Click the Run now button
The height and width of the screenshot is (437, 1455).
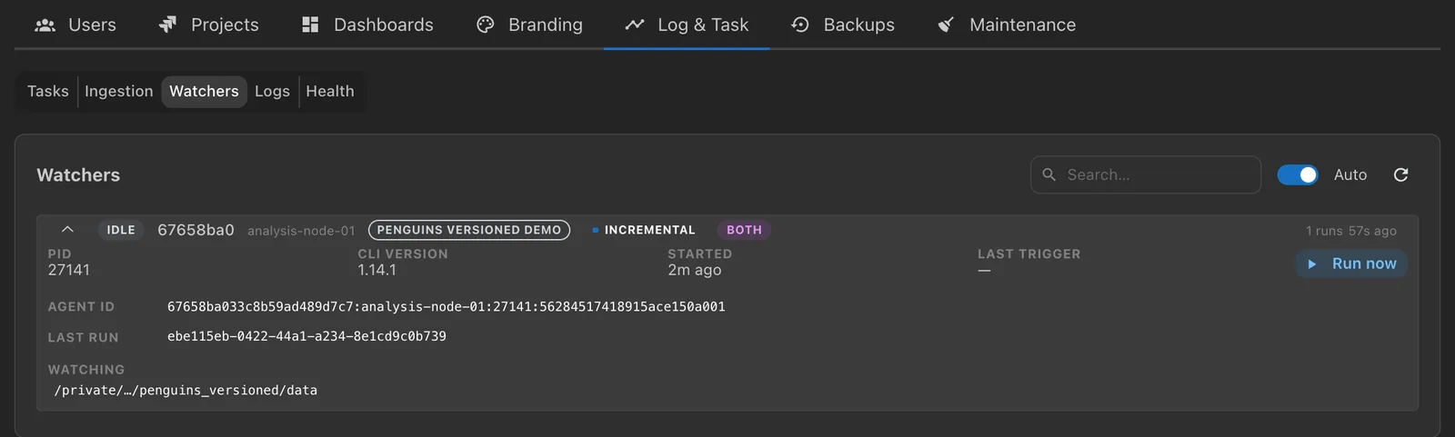(x=1351, y=263)
